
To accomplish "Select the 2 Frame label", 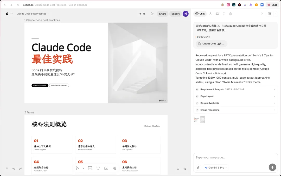I will click(x=29, y=112).
